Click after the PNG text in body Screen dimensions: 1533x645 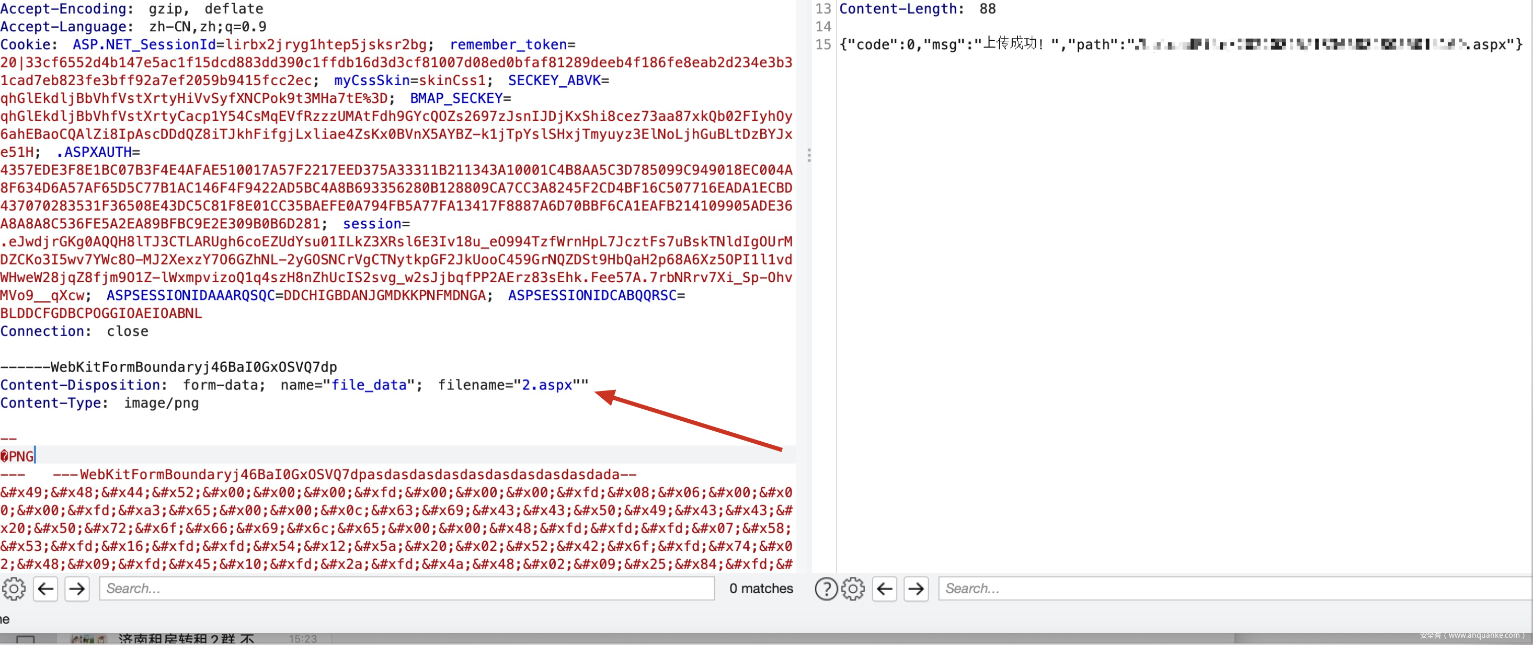[x=35, y=456]
